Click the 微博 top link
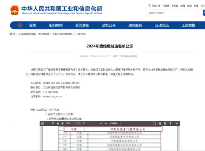This screenshot has height=151, width=205. coord(196,5)
